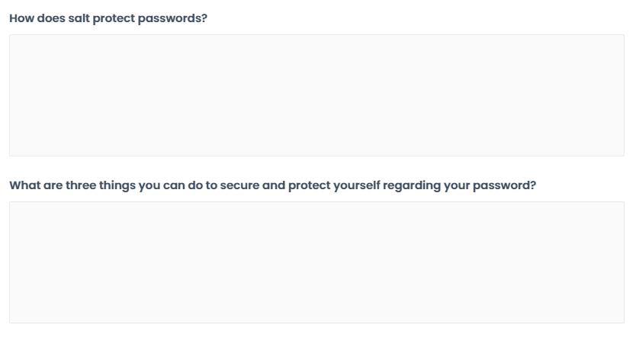Image resolution: width=636 pixels, height=341 pixels.
Task: Select the "What are three things" question label
Action: 273,185
